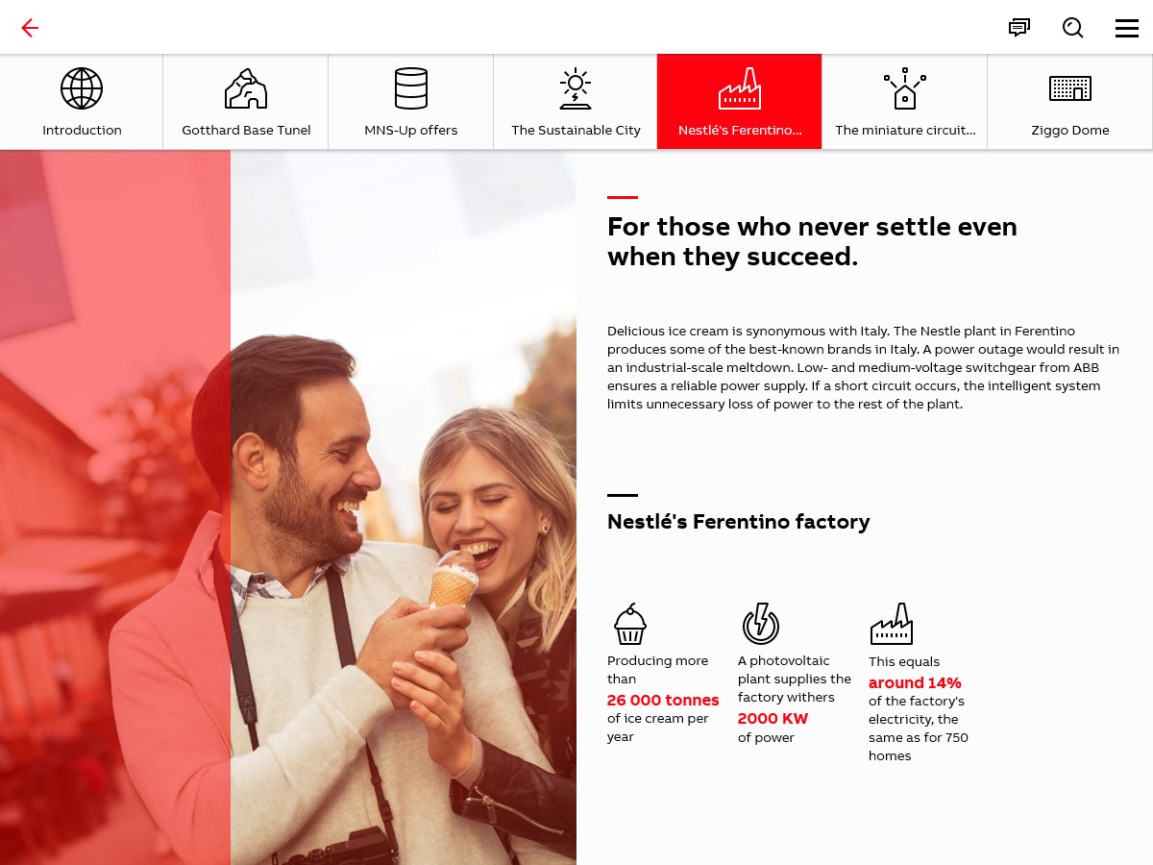Image resolution: width=1153 pixels, height=865 pixels.
Task: Click the Ziggo Dome building icon
Action: tap(1070, 88)
